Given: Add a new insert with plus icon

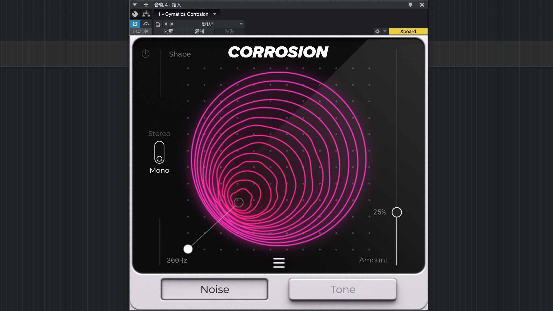Looking at the screenshot, I should click(146, 5).
